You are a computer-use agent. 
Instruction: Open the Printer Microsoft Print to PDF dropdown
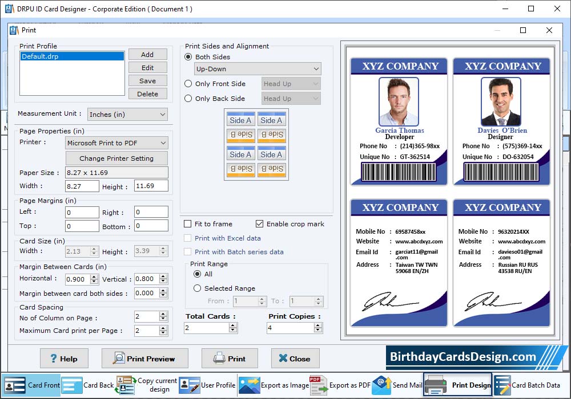click(116, 143)
